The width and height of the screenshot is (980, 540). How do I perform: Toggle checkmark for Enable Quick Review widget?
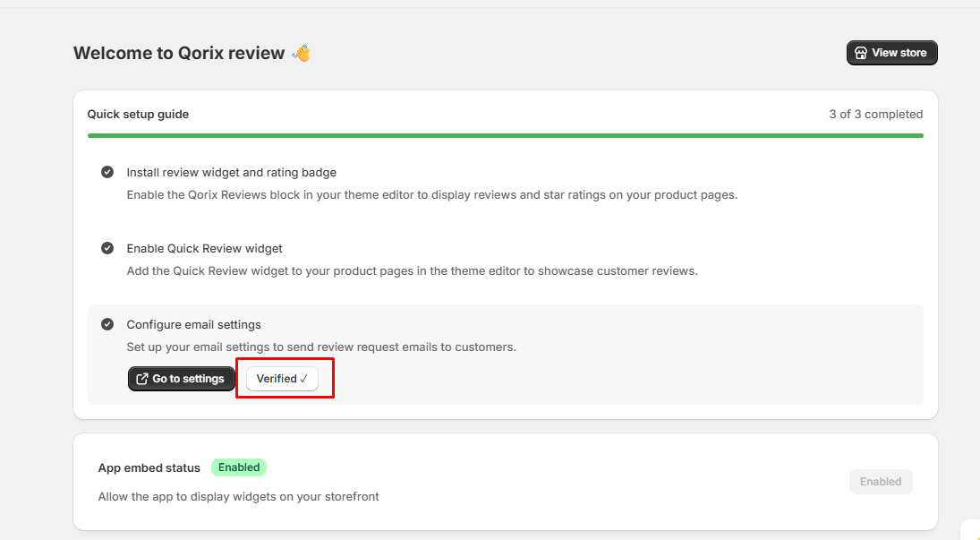[x=107, y=248]
